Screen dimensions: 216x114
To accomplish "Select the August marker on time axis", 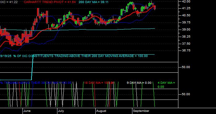I will (101, 111).
